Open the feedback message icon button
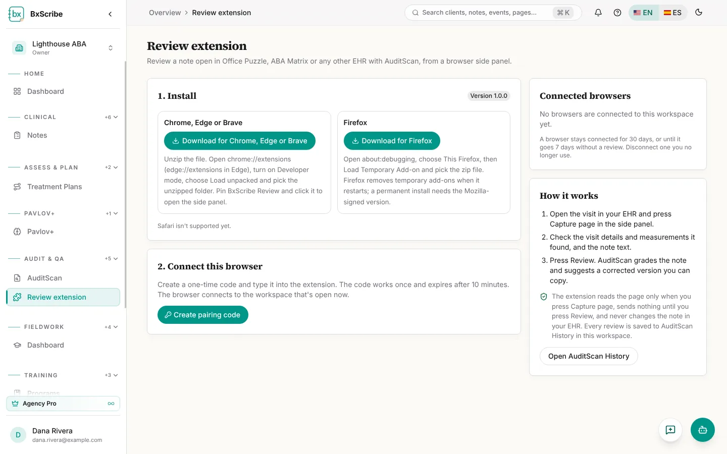This screenshot has height=454, width=727. [x=670, y=430]
